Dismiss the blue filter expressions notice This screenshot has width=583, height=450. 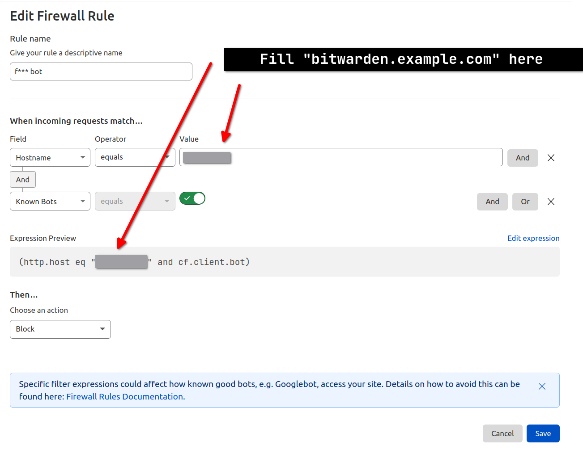point(542,387)
